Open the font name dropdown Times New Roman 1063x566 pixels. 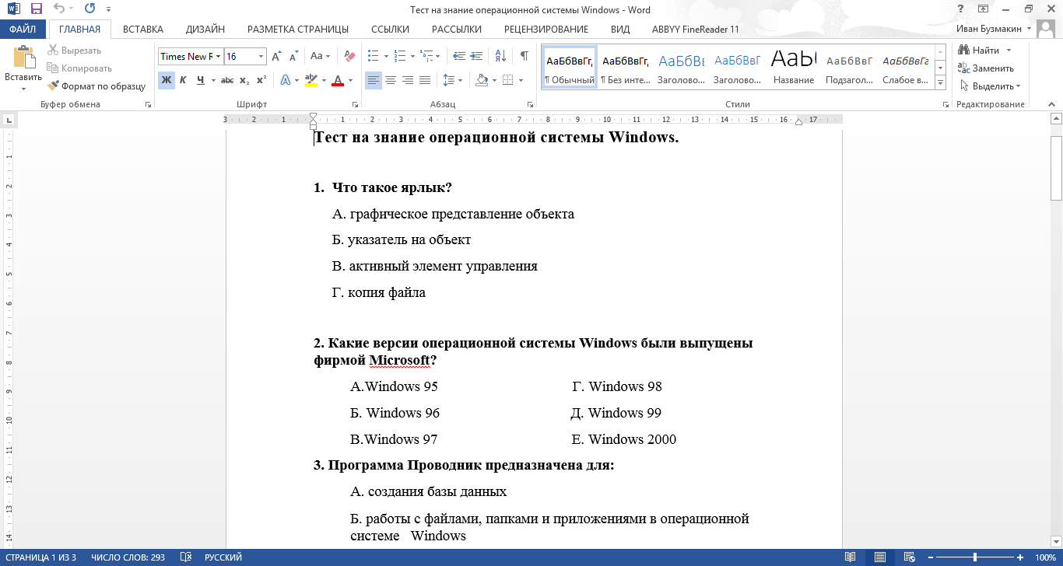point(219,57)
